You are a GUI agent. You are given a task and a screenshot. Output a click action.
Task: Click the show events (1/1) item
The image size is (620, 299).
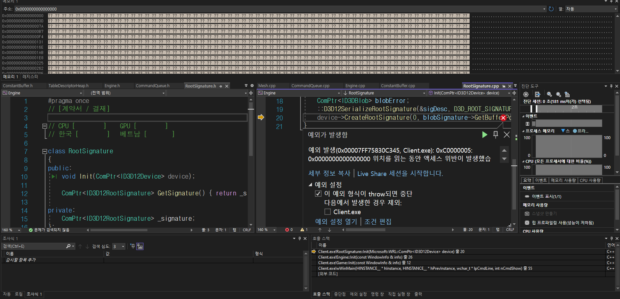547,196
